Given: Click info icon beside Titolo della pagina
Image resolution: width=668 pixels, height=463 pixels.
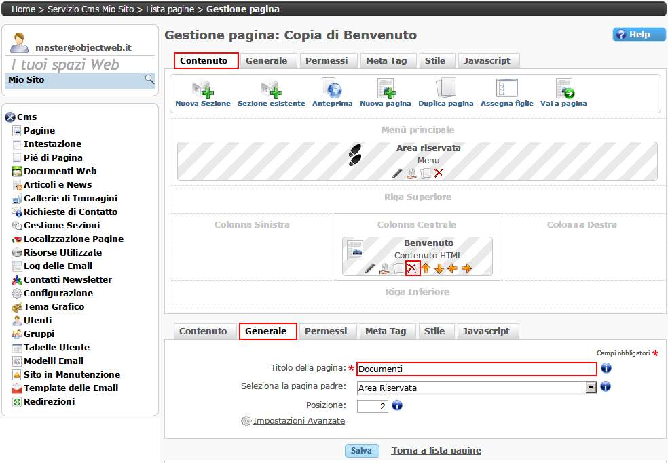Looking at the screenshot, I should [x=606, y=368].
